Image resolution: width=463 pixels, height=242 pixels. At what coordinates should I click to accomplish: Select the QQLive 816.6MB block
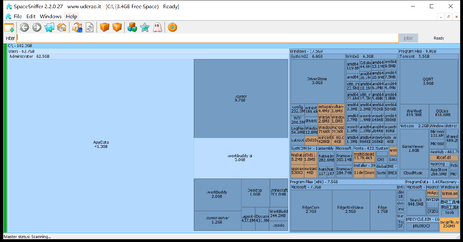point(443,113)
